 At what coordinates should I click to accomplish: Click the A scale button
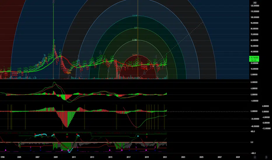[x=255, y=157]
